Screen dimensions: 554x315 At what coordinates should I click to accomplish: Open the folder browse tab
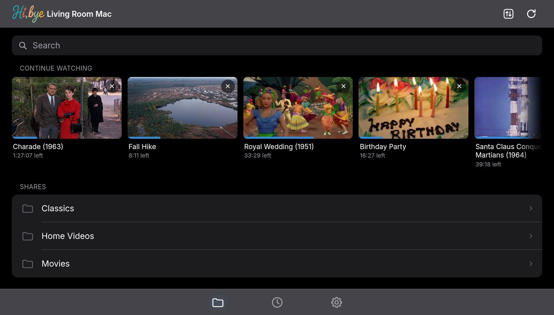218,302
